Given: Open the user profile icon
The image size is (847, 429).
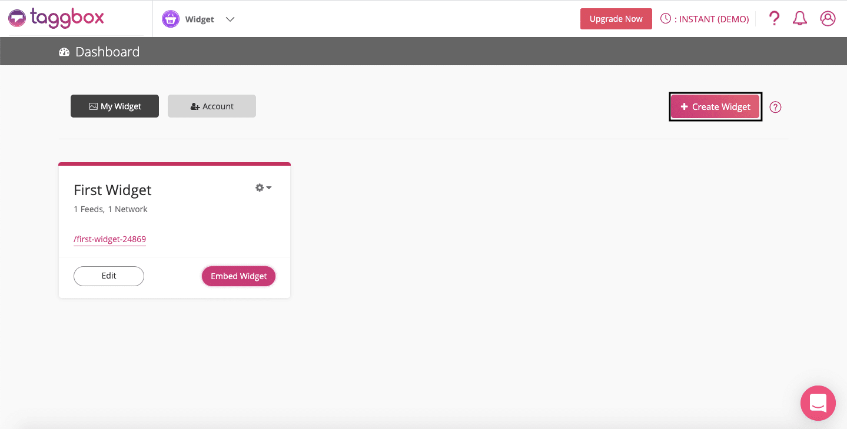Looking at the screenshot, I should (x=828, y=19).
